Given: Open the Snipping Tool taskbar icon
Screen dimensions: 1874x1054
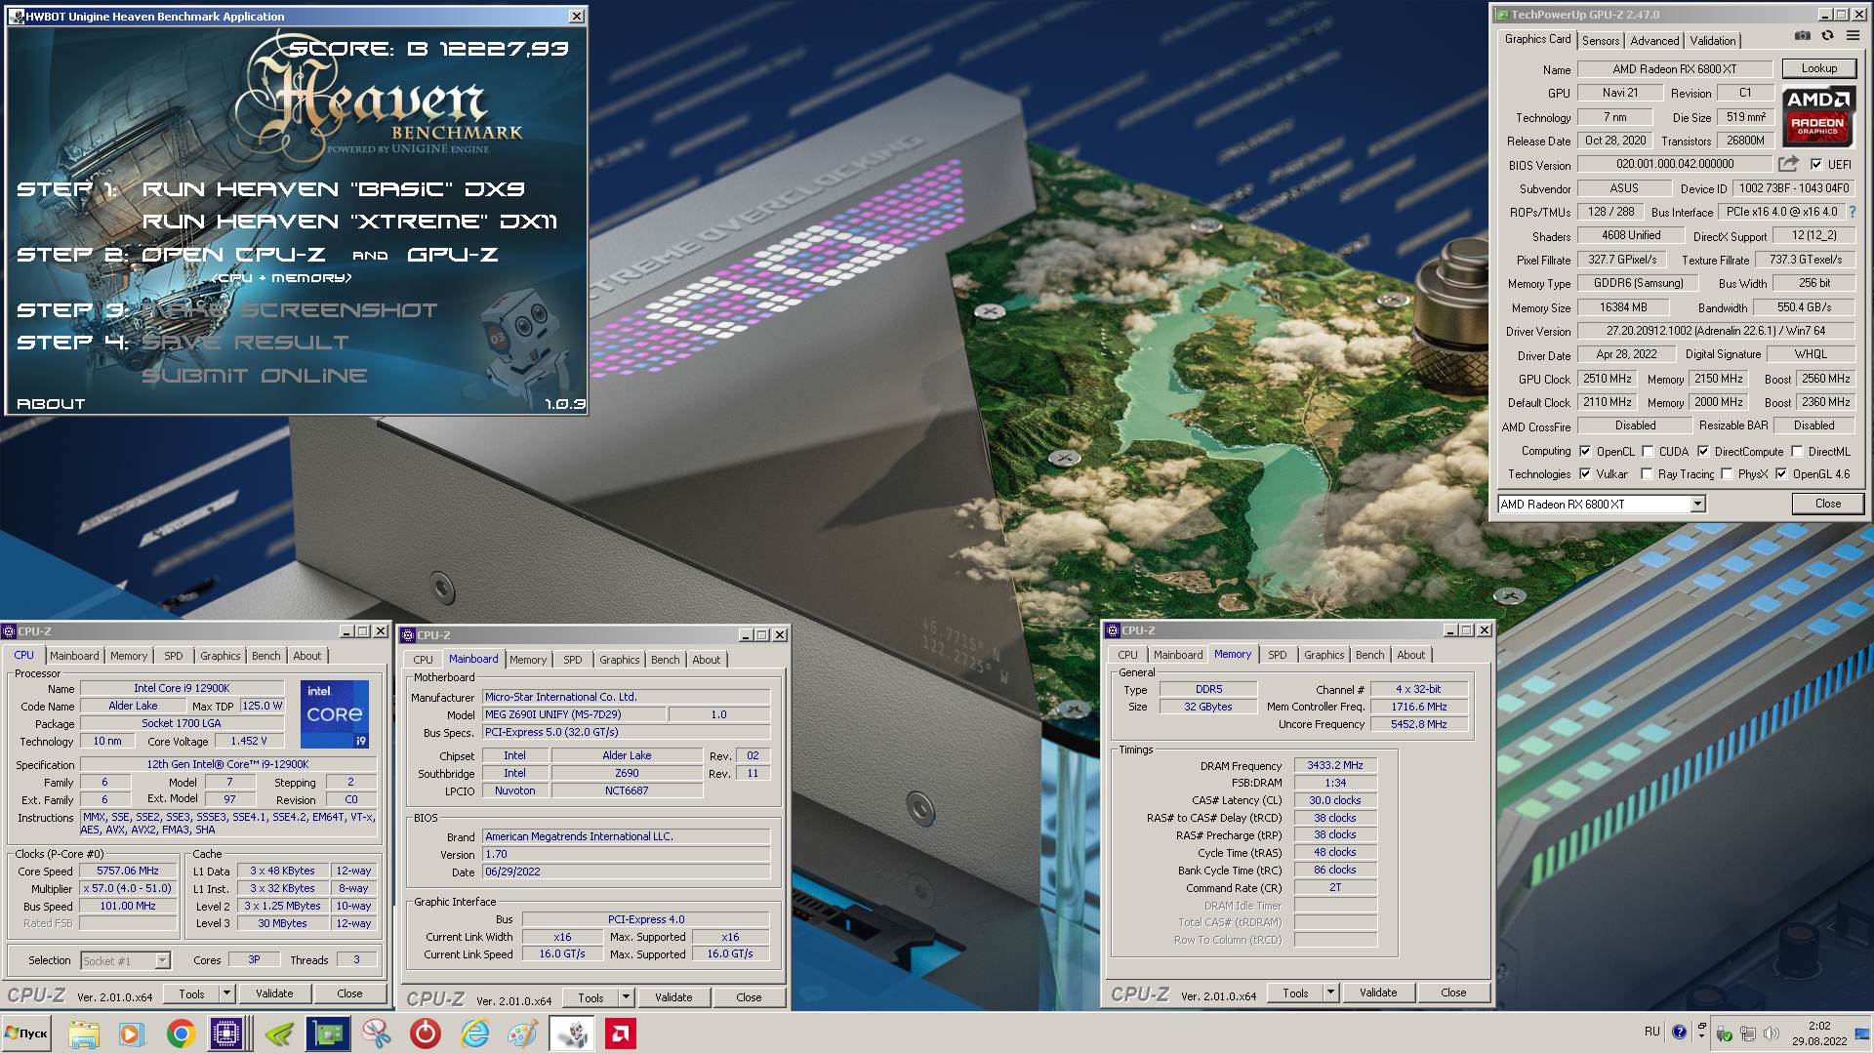Looking at the screenshot, I should 377,1034.
